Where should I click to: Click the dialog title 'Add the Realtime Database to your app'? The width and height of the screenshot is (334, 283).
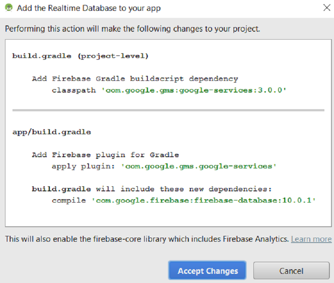tap(89, 8)
